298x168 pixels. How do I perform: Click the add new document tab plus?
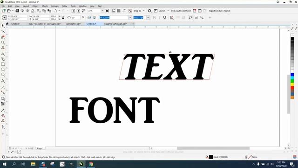click(133, 24)
